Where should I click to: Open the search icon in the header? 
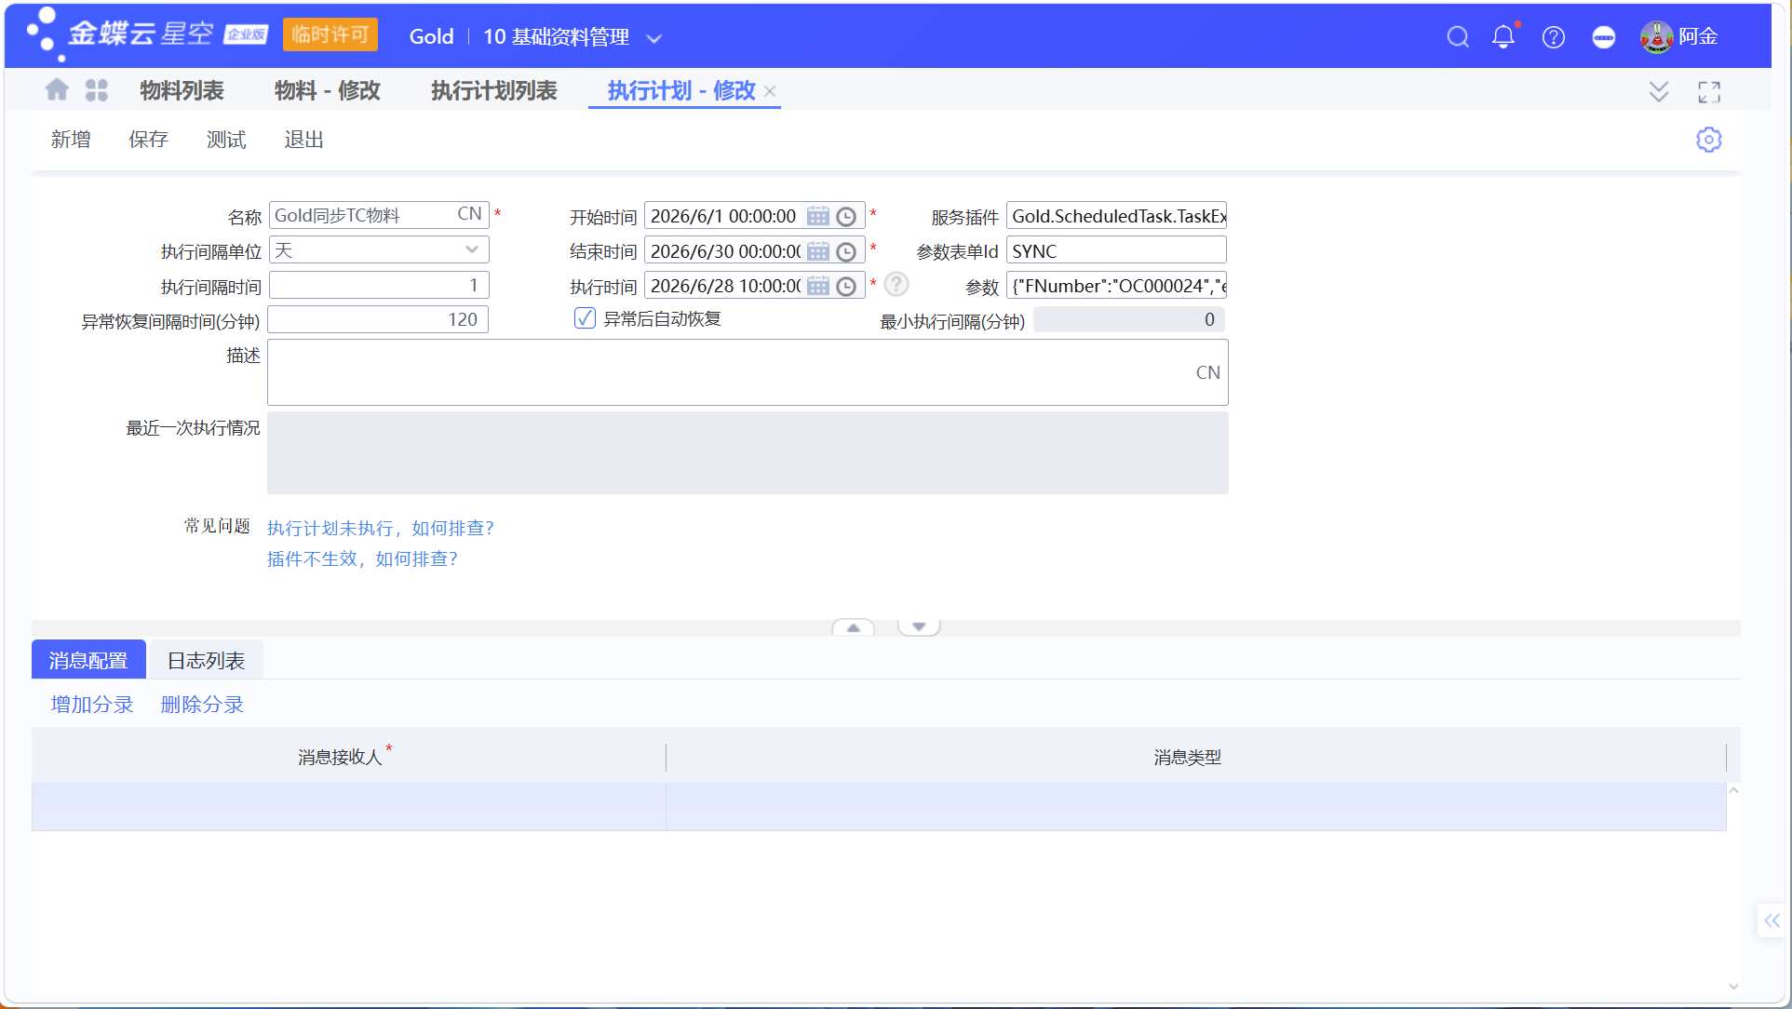point(1458,37)
